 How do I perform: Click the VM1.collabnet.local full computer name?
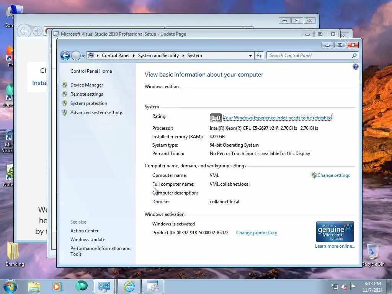click(x=230, y=184)
